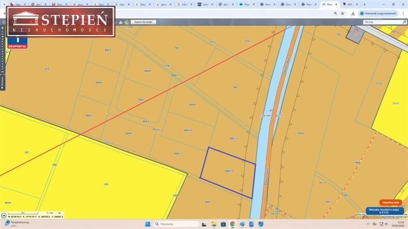Viewport: 408px width, 229px height.
Task: Open File Explorer from taskbar
Action: (x=214, y=224)
